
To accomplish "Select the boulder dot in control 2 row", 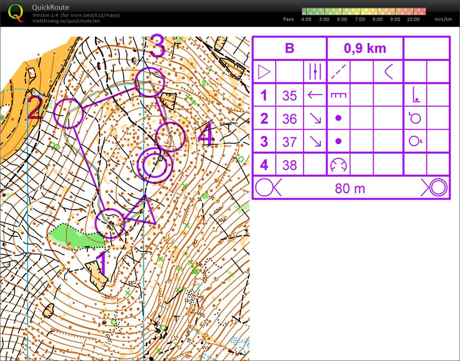I will tap(338, 119).
